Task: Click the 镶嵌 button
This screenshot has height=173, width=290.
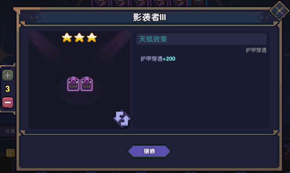Action: pyautogui.click(x=149, y=151)
